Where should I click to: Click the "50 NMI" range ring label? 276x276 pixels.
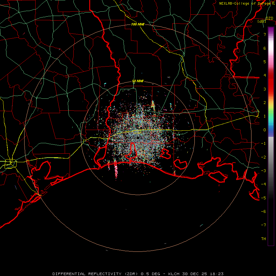(138, 81)
